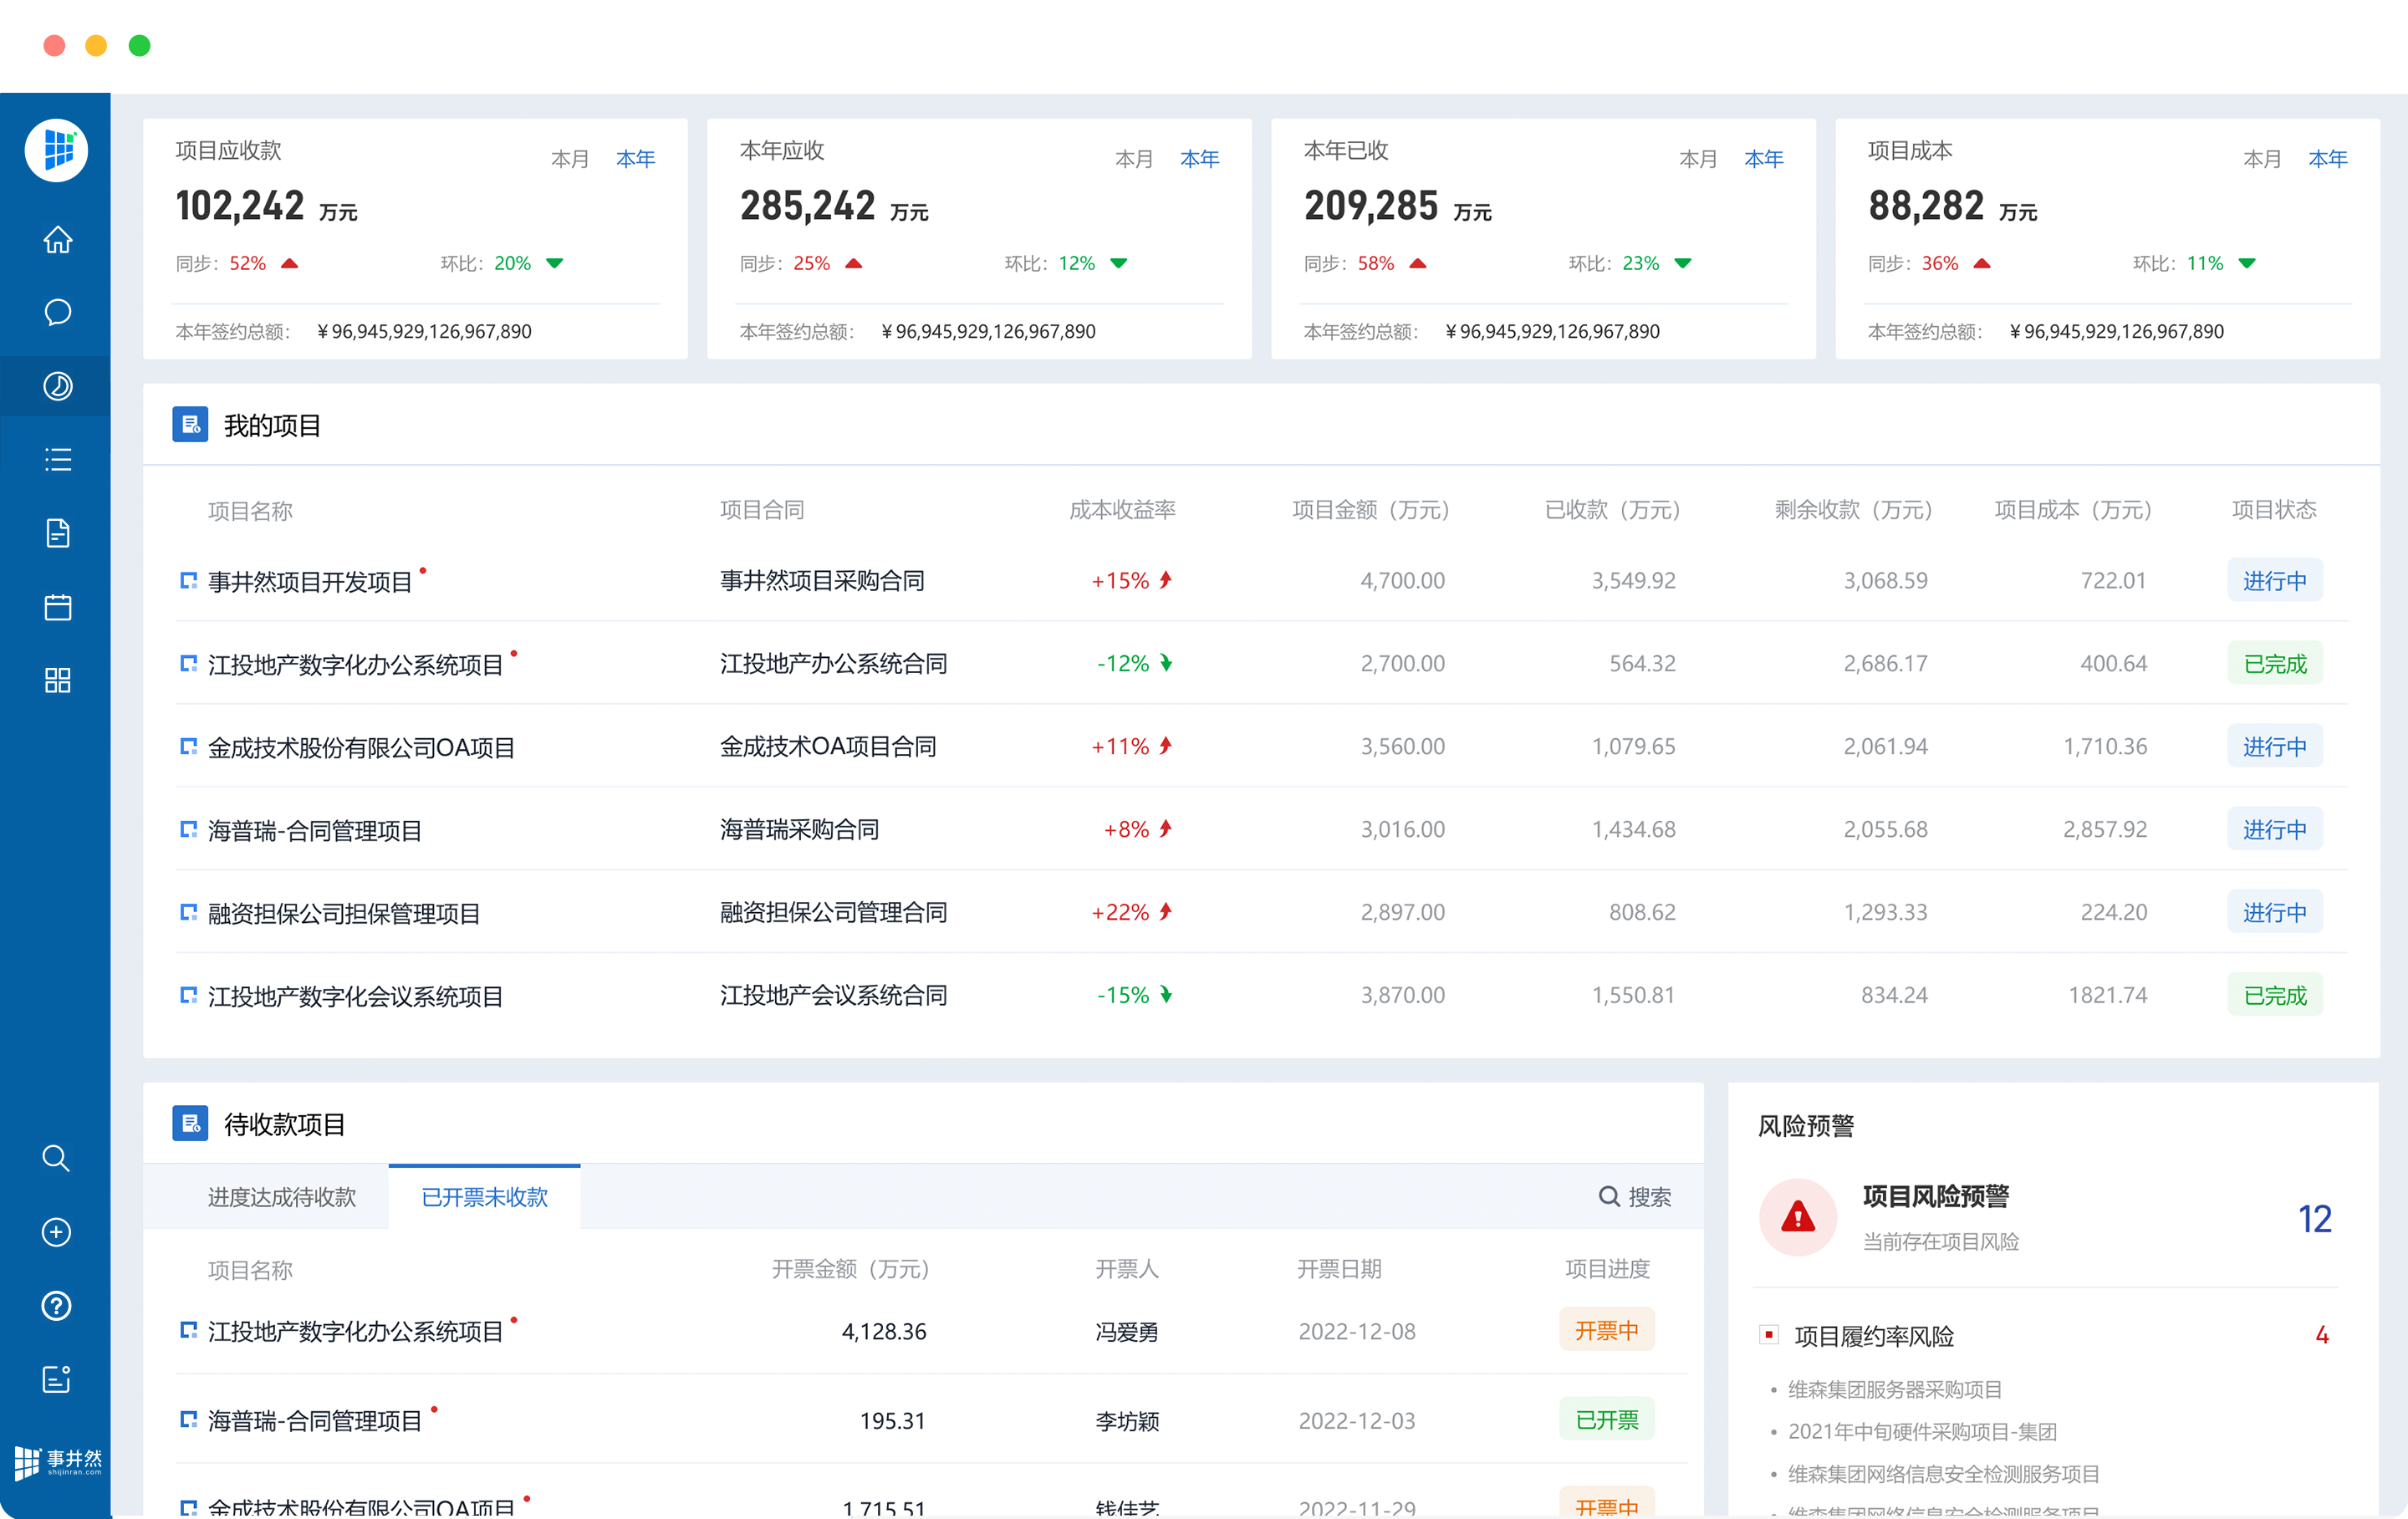Open the help question mark icon
Screen dimensions: 2408x1519
[x=56, y=1305]
